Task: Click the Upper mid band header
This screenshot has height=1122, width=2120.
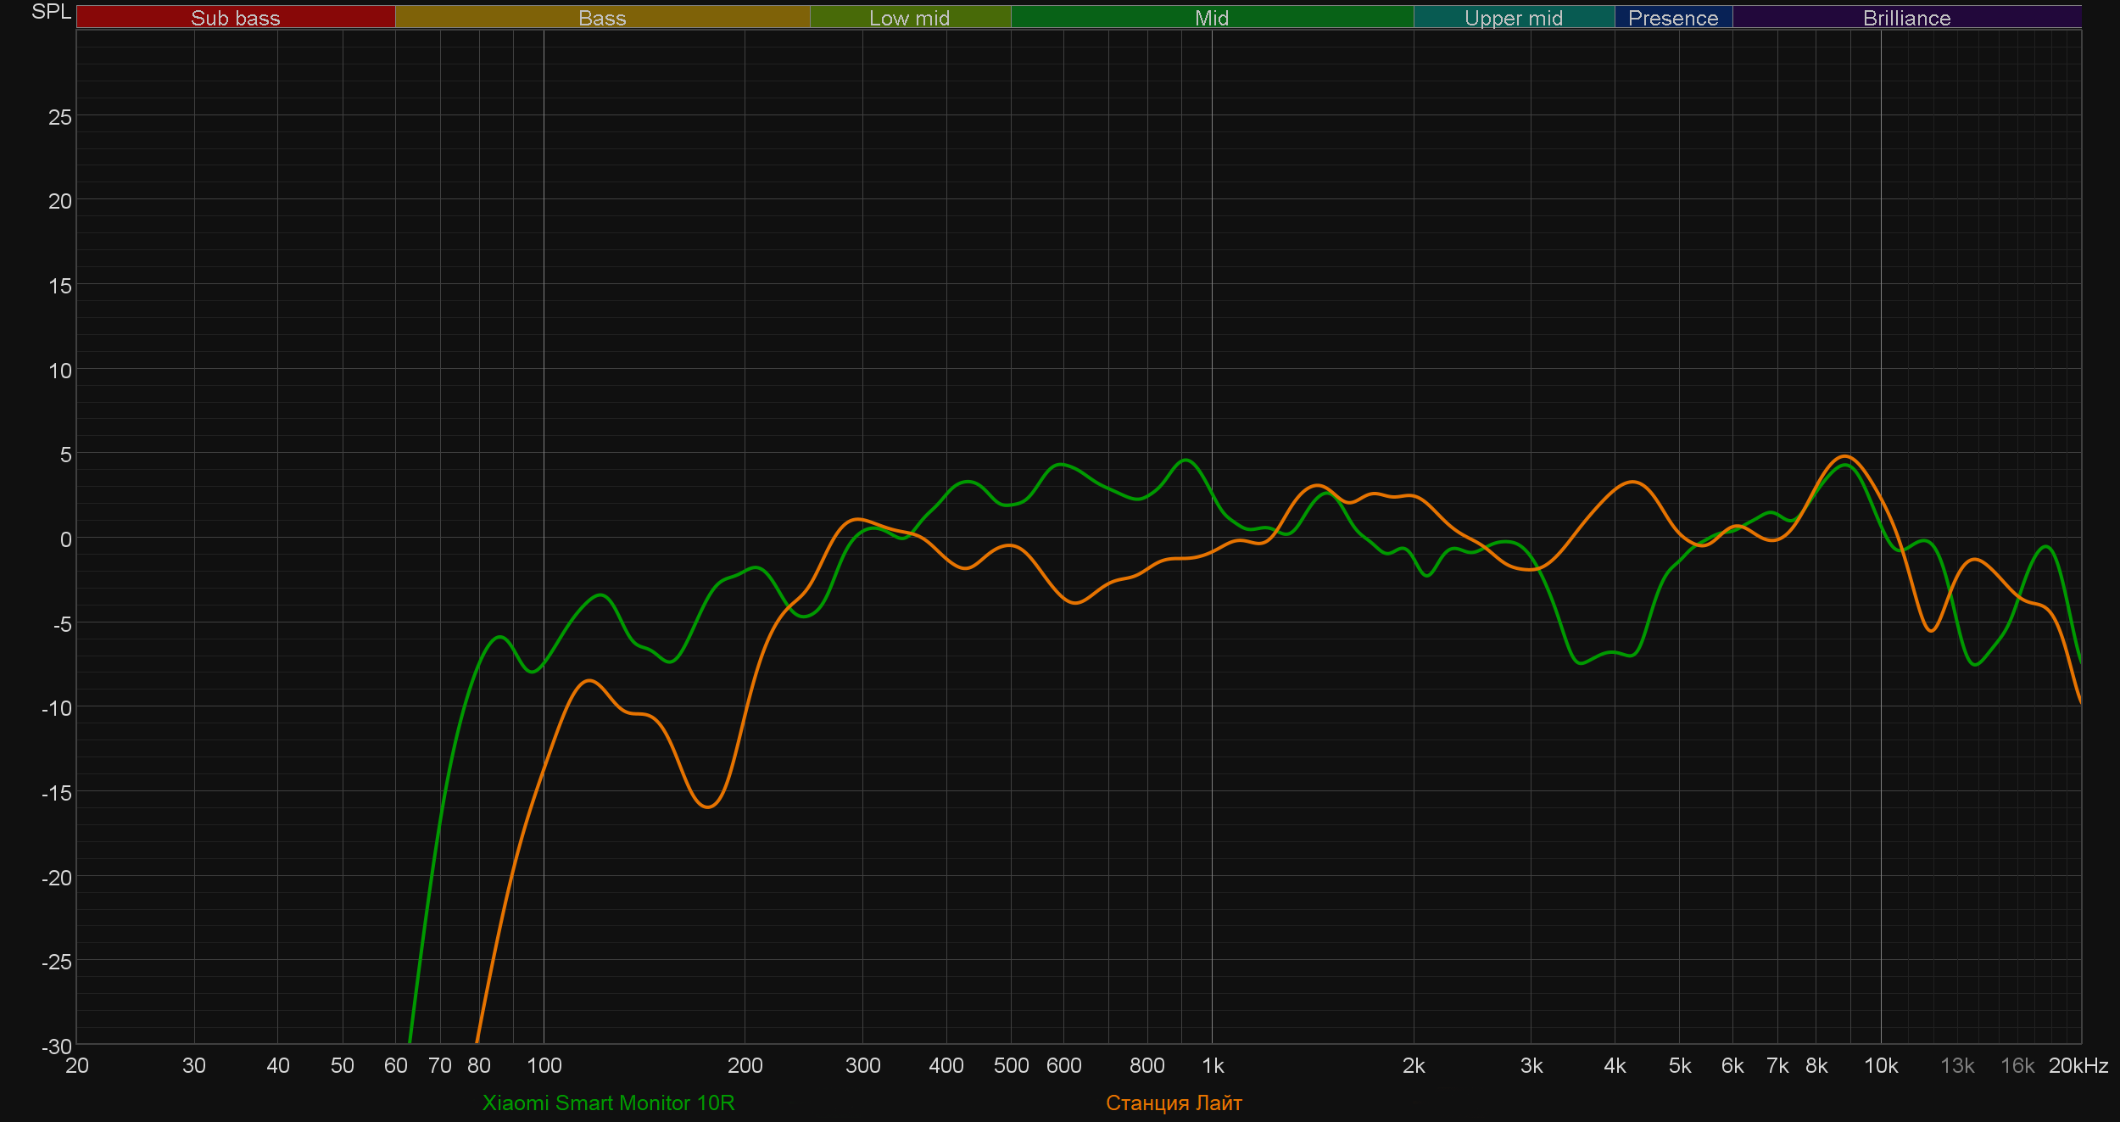Action: 1514,18
